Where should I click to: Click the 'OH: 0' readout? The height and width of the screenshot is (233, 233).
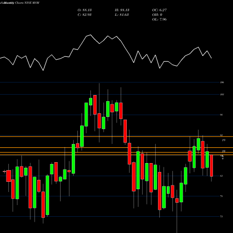[157, 15]
